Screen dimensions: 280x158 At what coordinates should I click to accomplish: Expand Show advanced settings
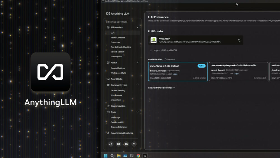pos(162,88)
